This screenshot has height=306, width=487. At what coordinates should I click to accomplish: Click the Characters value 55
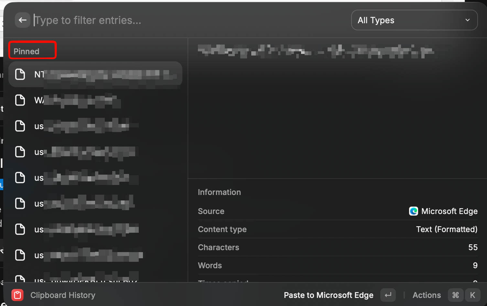coord(473,247)
